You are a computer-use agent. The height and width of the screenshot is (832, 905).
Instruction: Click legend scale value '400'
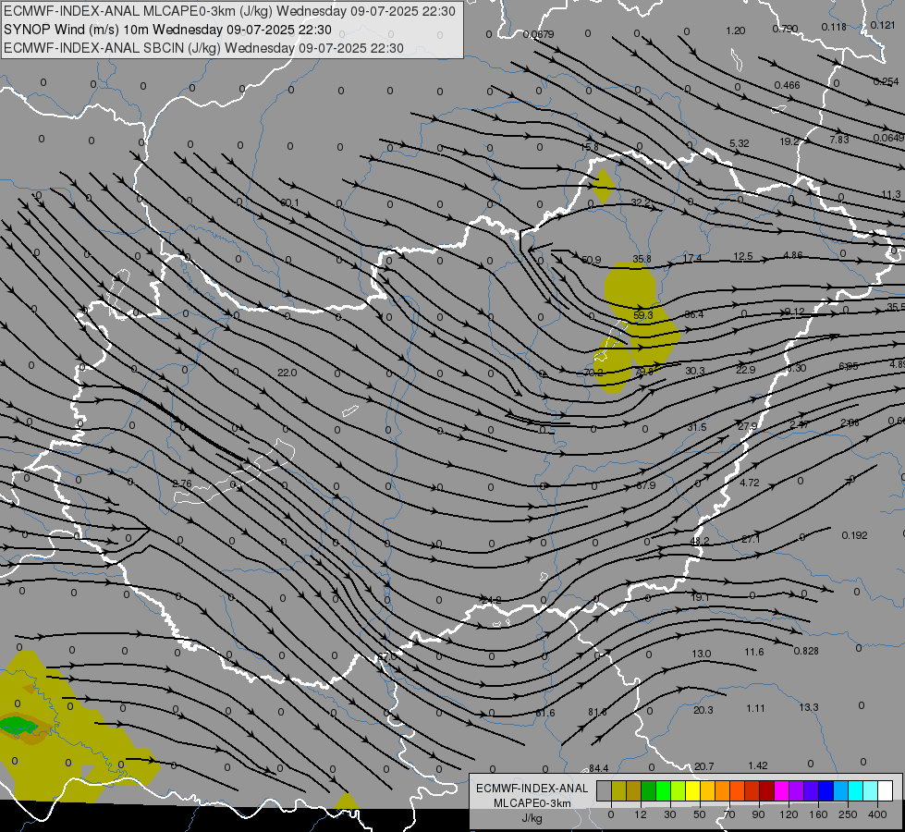pos(877,814)
